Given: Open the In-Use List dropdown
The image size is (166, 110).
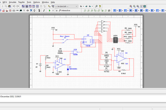Looking at the screenshot, I should tap(66, 6).
